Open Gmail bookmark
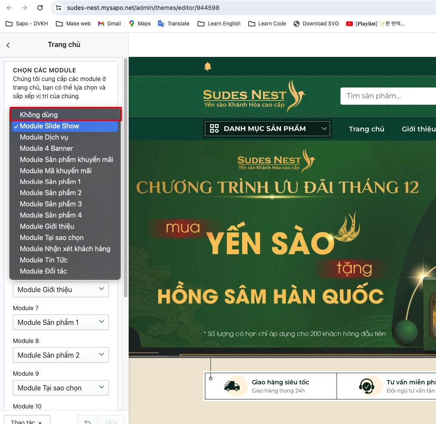This screenshot has width=436, height=424. [x=109, y=24]
